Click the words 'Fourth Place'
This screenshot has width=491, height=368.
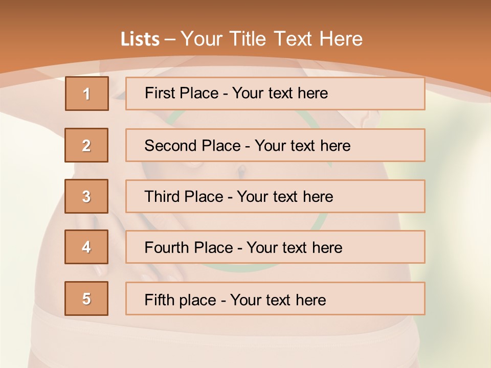click(x=189, y=248)
